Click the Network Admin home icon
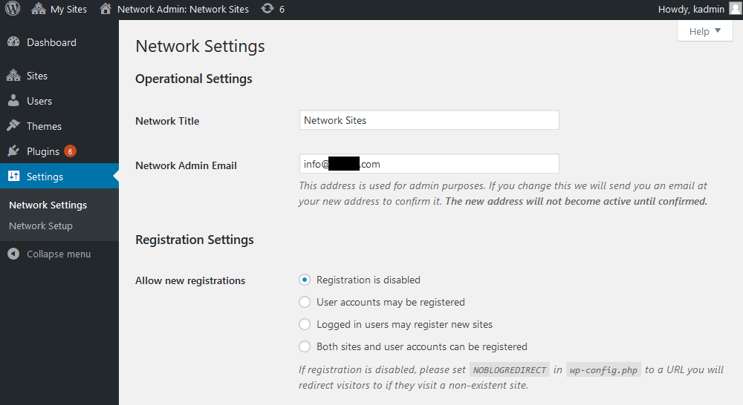743x405 pixels. point(106,10)
